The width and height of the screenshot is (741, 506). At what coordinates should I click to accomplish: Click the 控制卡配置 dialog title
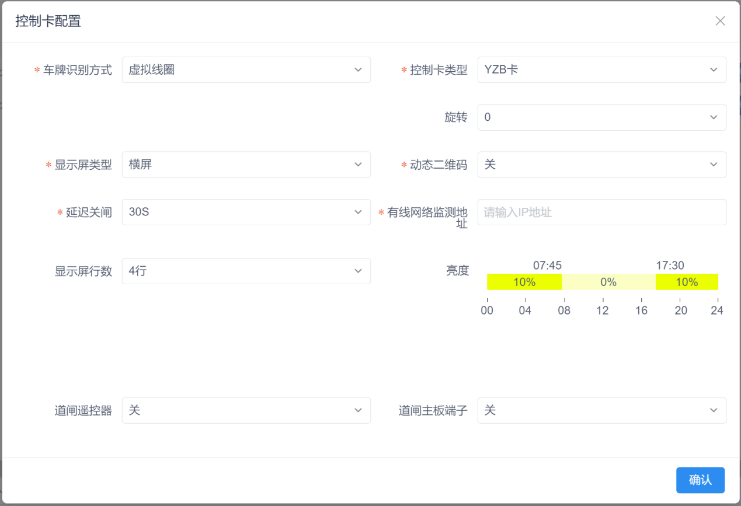pos(48,22)
